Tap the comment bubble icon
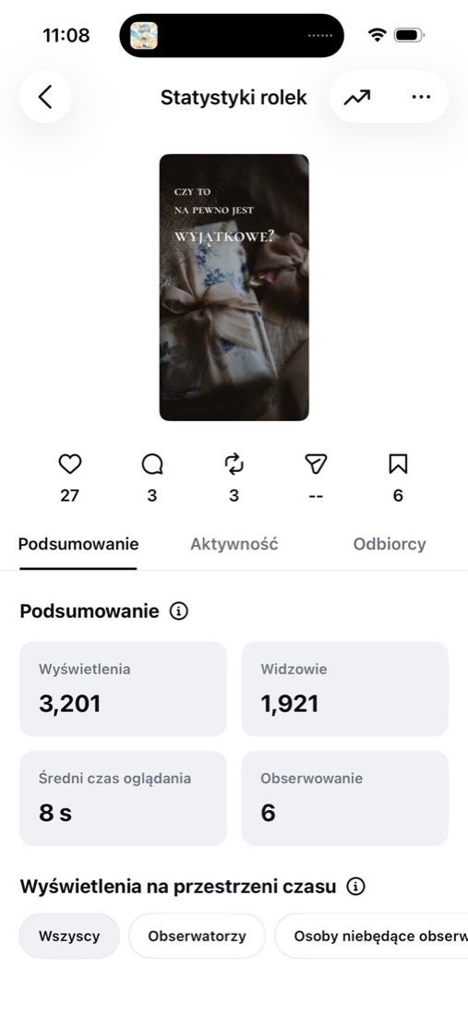468x1016 pixels. tap(152, 464)
